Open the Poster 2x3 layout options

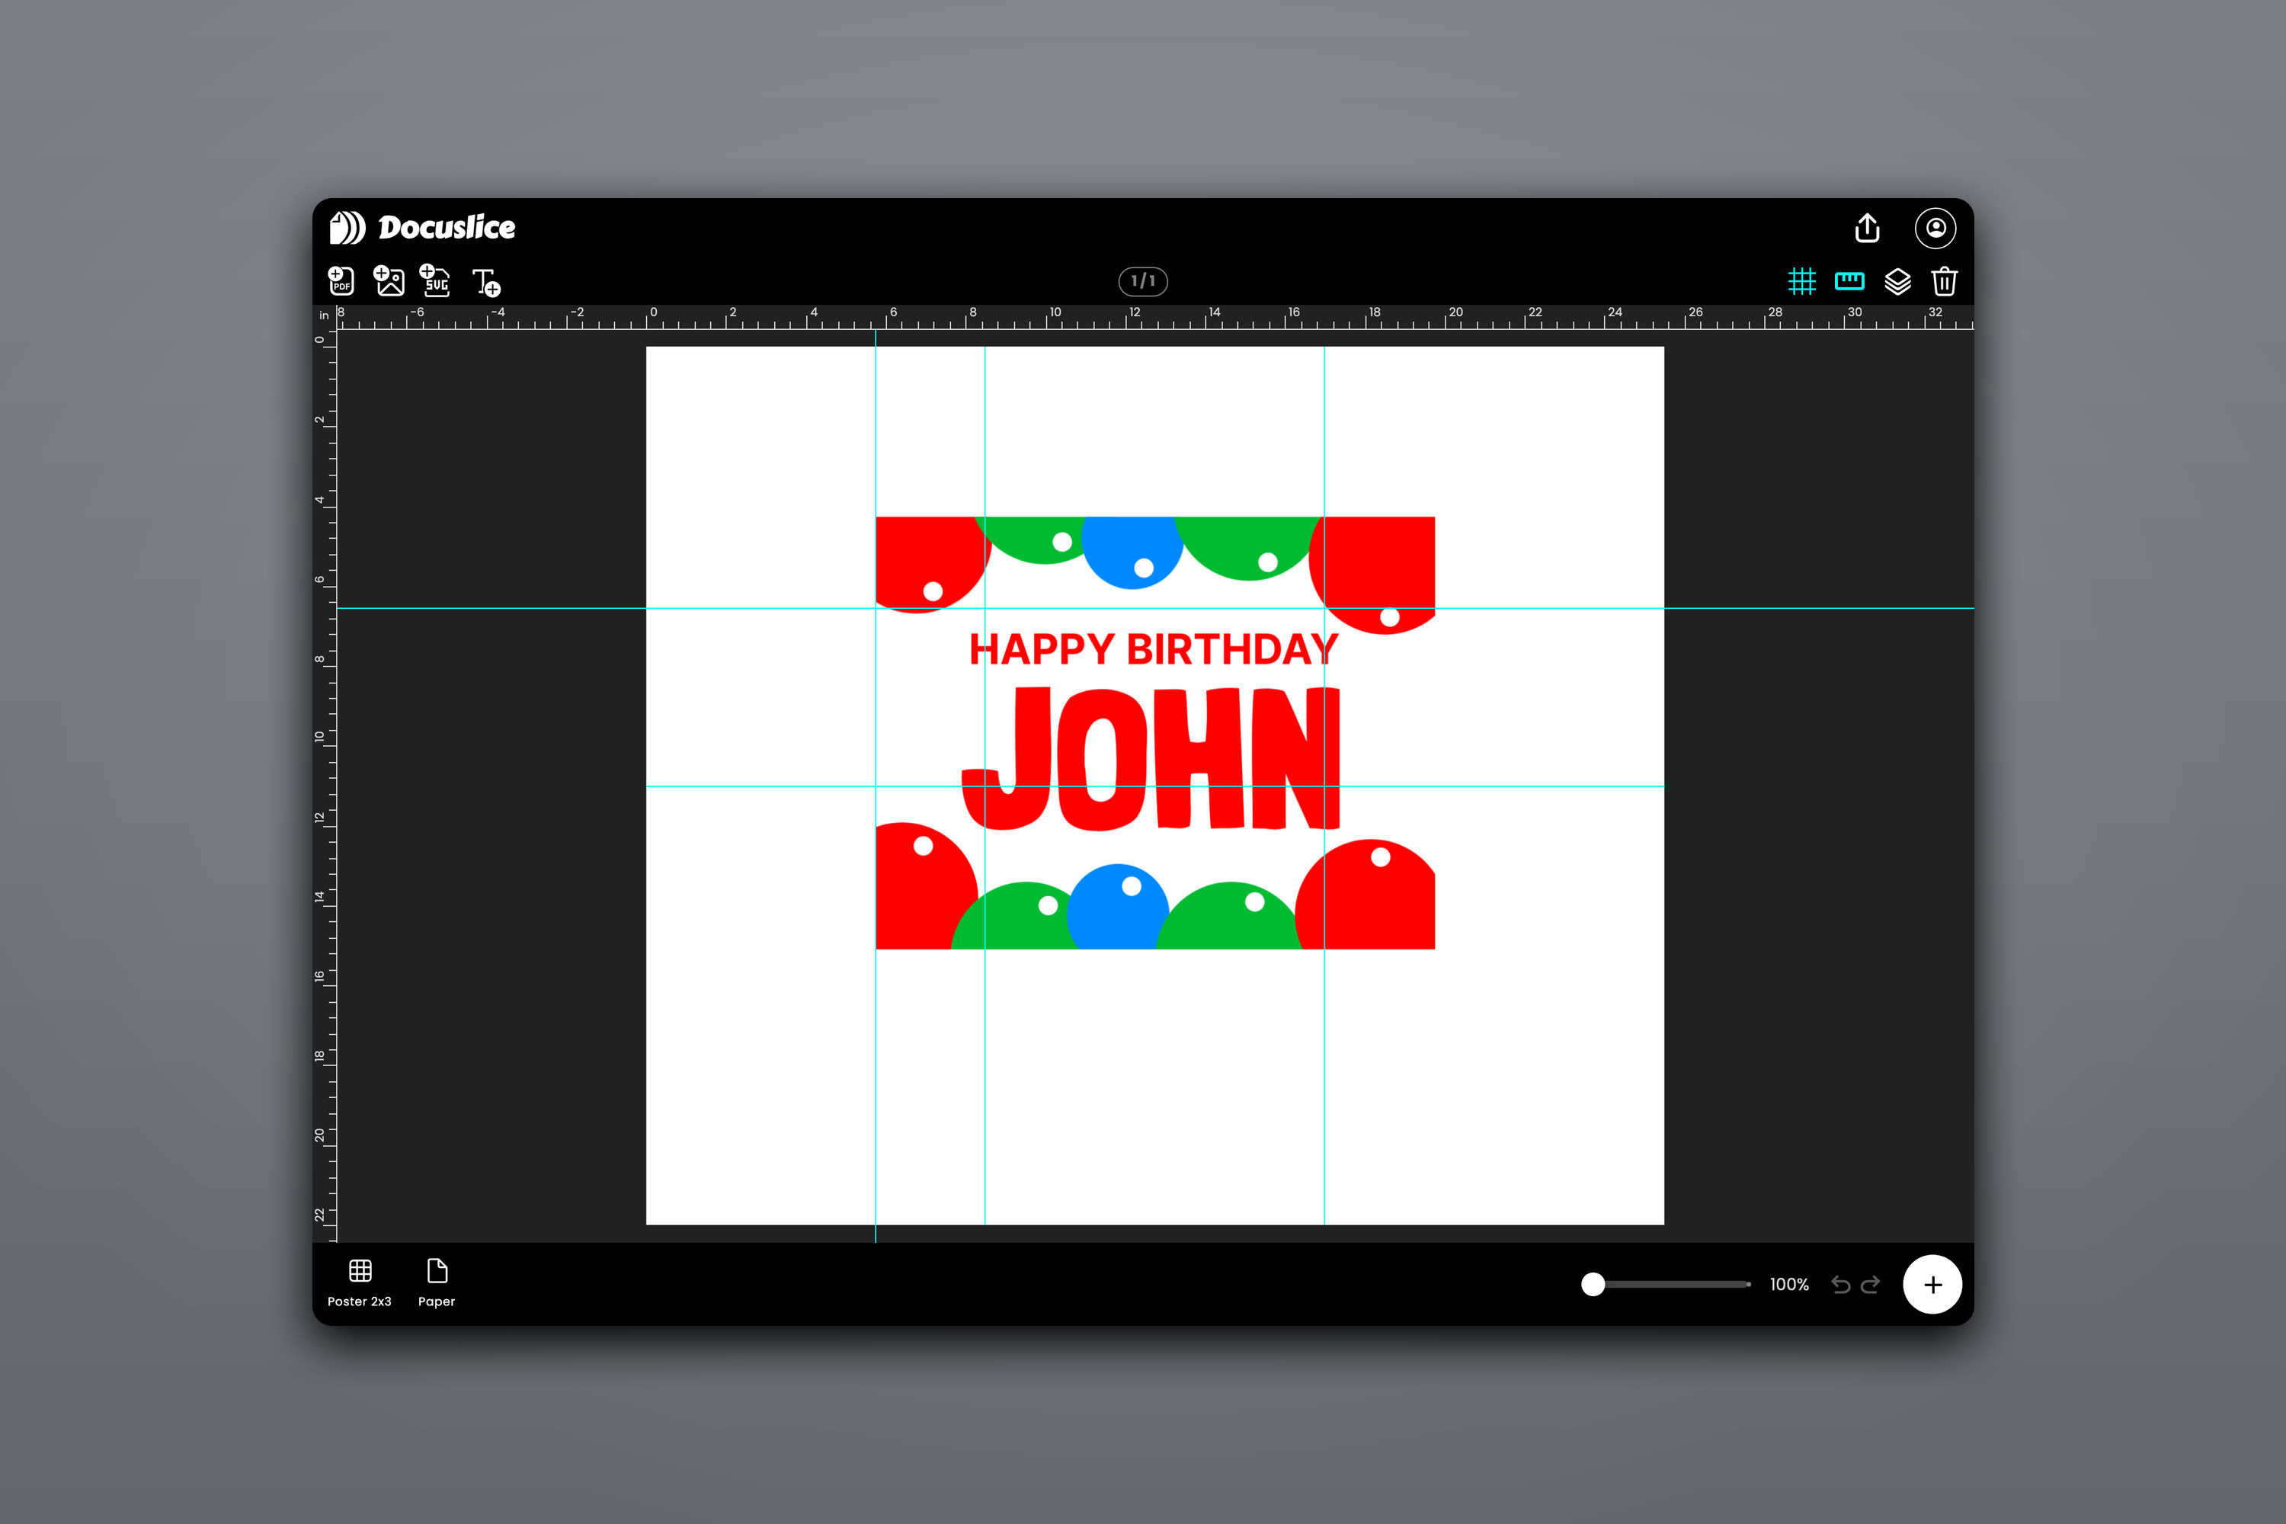click(360, 1283)
